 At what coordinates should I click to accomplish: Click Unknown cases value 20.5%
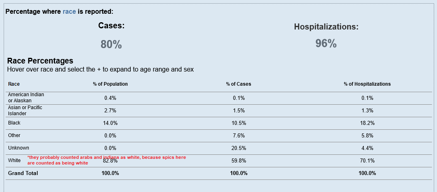point(239,148)
